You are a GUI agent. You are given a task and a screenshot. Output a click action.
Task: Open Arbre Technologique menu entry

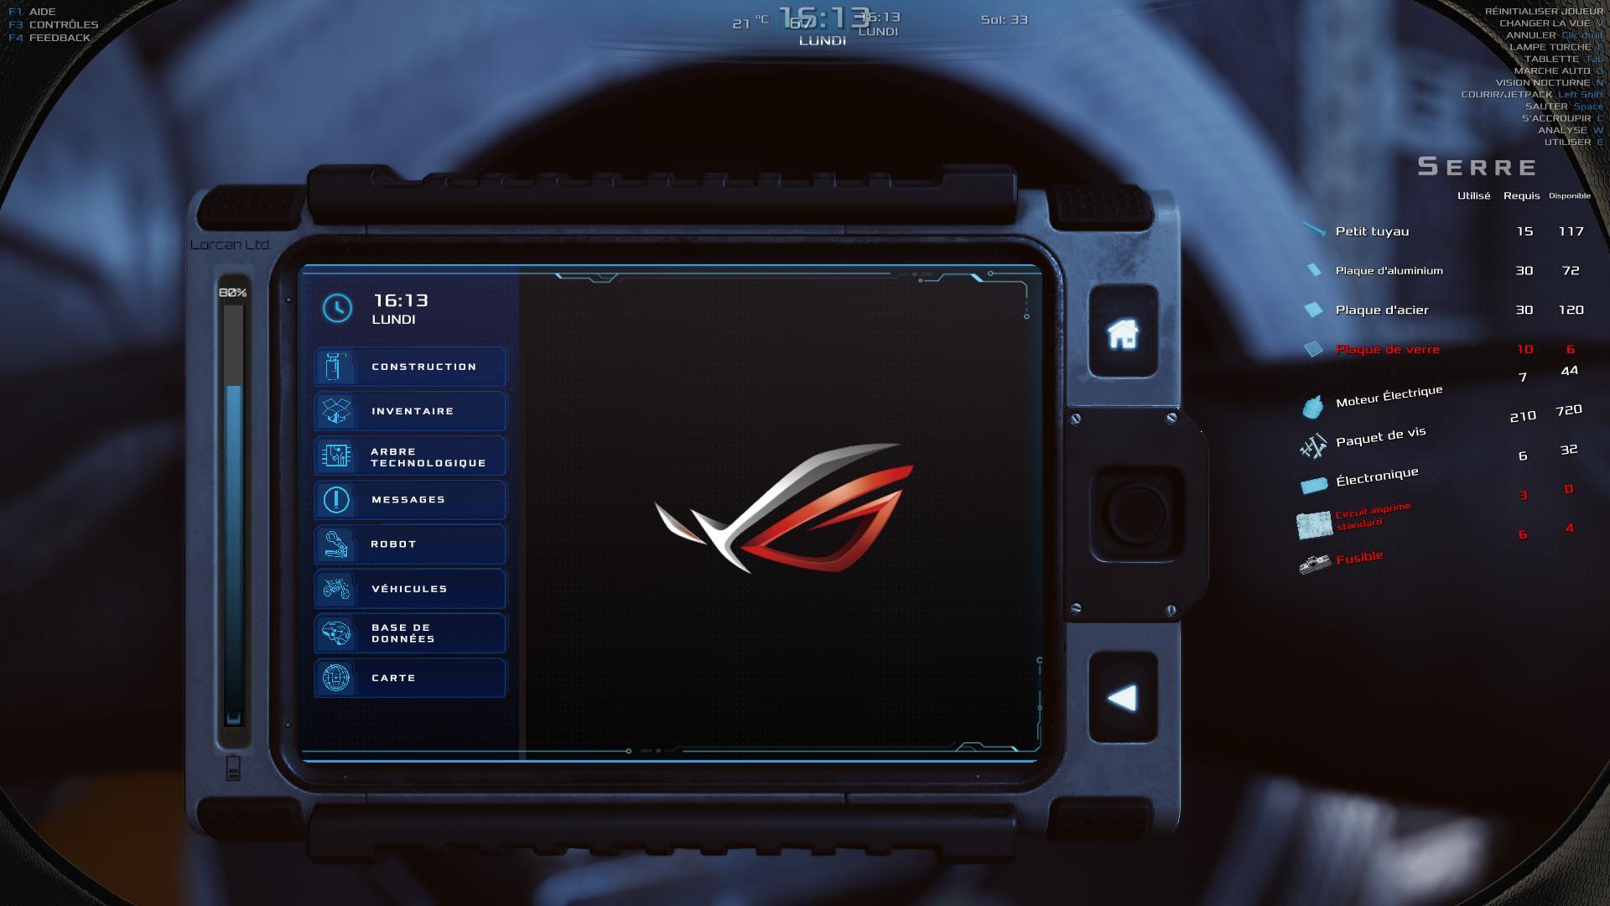pos(410,456)
